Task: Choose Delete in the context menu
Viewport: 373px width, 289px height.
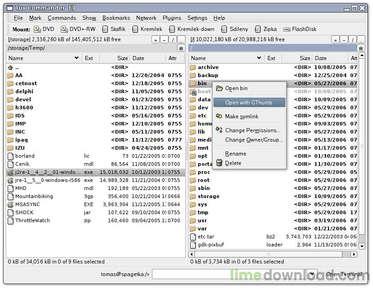Action: 233,163
